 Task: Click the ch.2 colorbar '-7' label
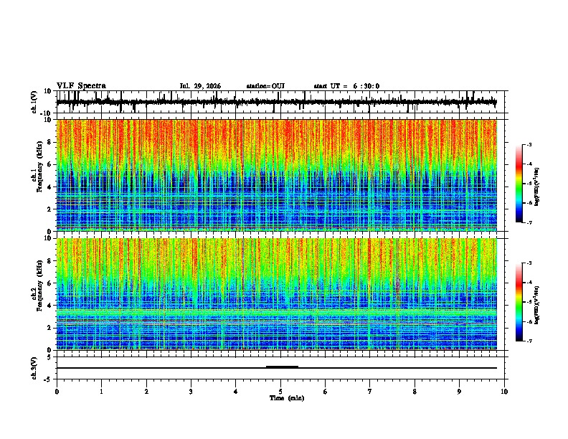click(529, 341)
